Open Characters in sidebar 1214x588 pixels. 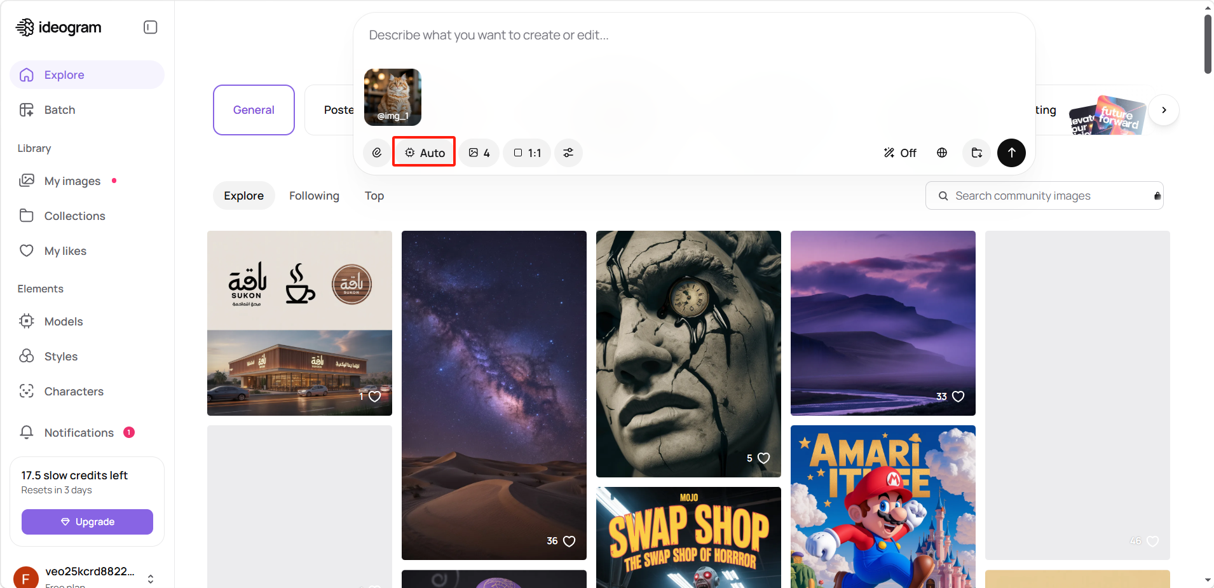(87, 392)
